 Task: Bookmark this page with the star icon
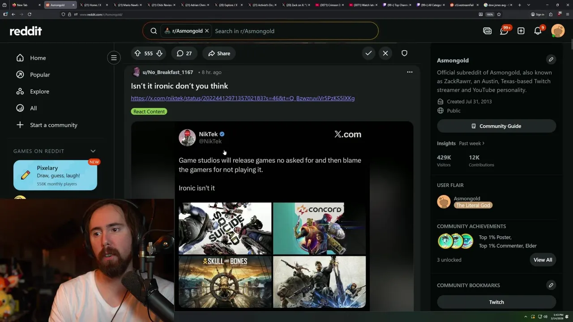pos(499,14)
